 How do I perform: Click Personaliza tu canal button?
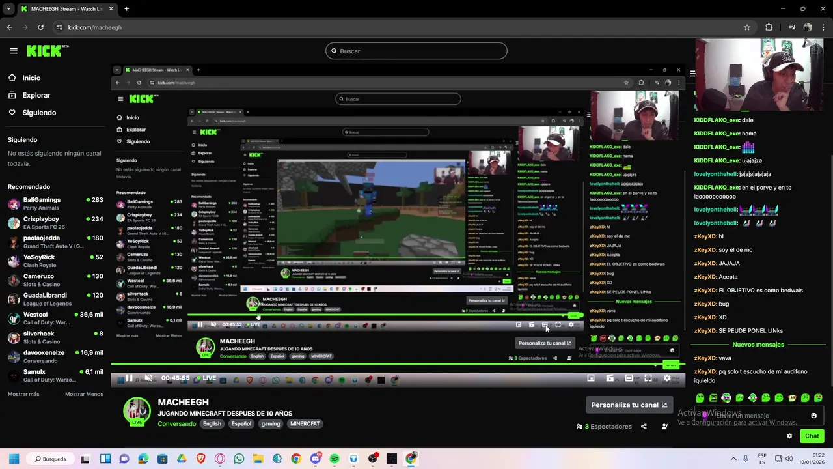click(629, 405)
